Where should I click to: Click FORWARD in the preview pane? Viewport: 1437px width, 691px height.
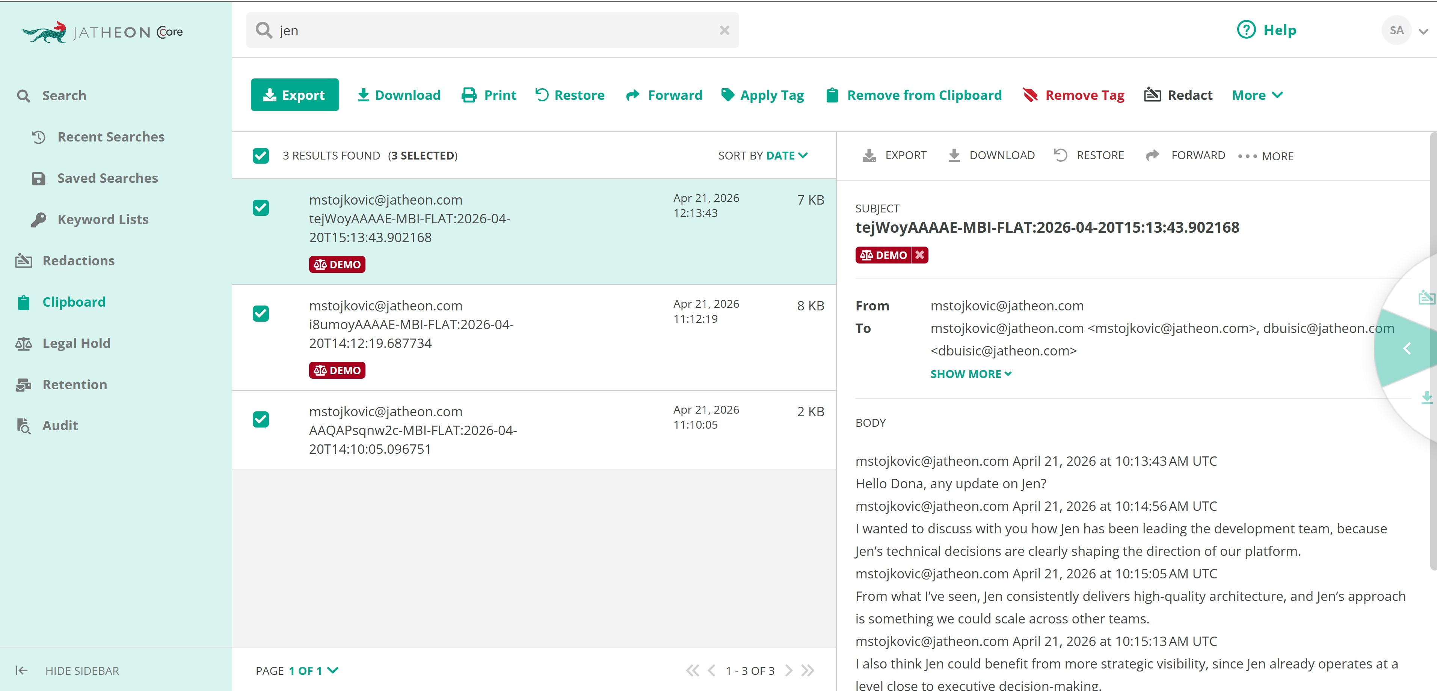[x=1185, y=155]
